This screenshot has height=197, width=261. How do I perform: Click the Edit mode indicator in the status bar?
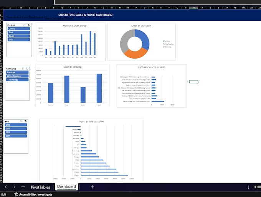click(4, 194)
